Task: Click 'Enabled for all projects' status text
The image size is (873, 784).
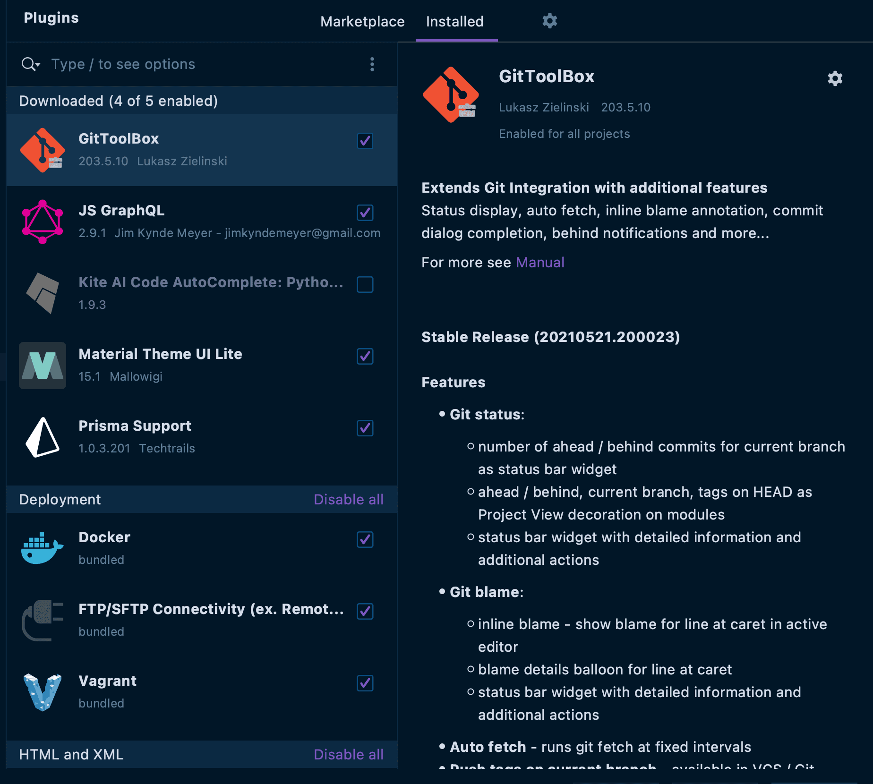Action: pyautogui.click(x=565, y=134)
